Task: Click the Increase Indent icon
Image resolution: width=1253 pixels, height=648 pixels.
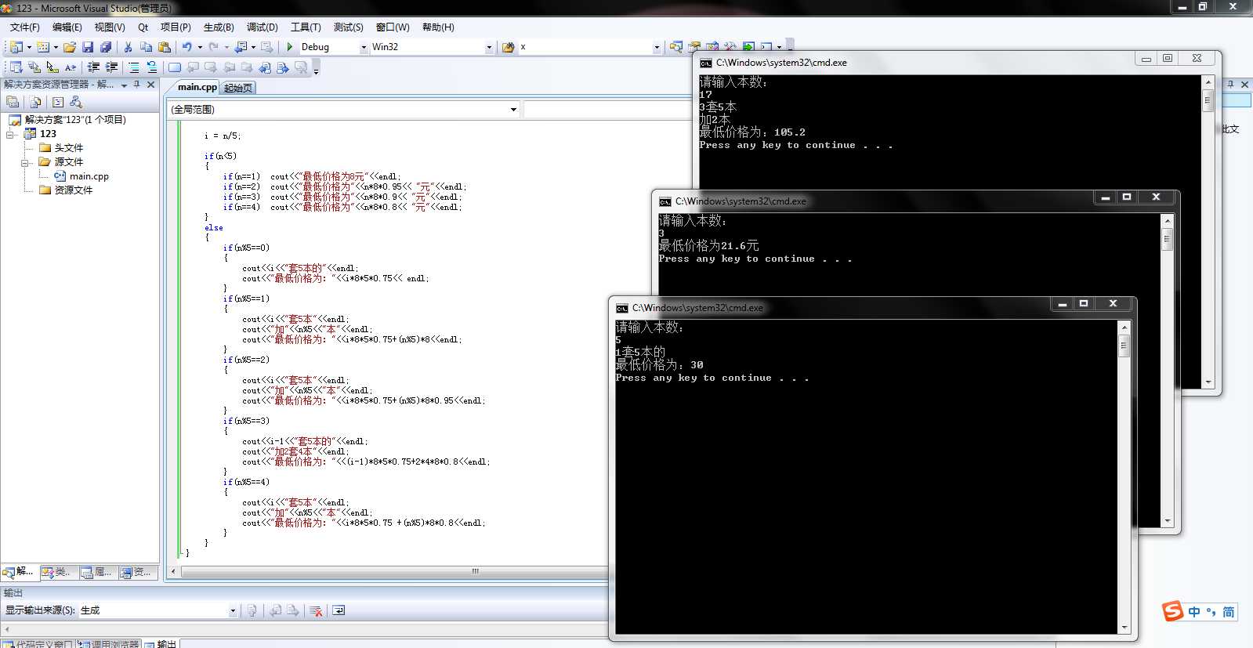Action: coord(111,67)
